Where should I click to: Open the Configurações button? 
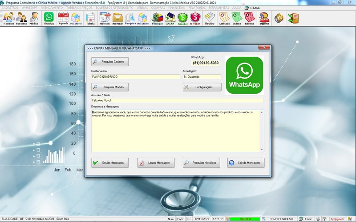[202, 87]
